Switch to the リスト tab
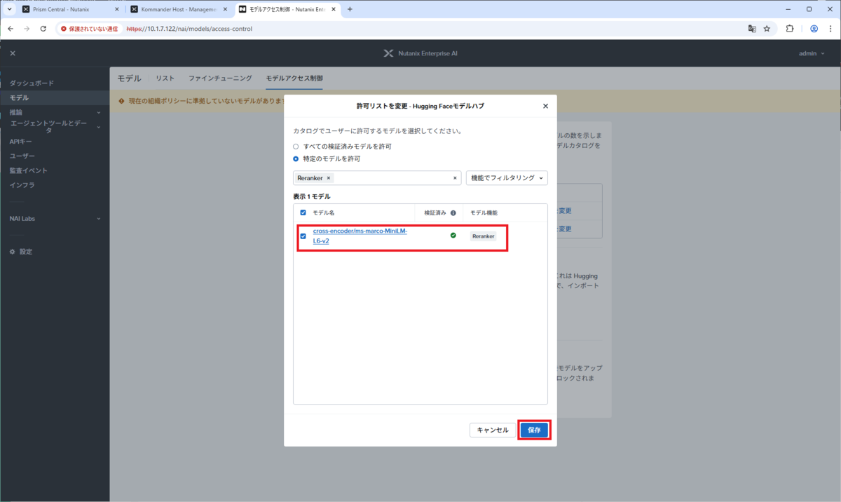This screenshot has width=841, height=502. coord(165,78)
